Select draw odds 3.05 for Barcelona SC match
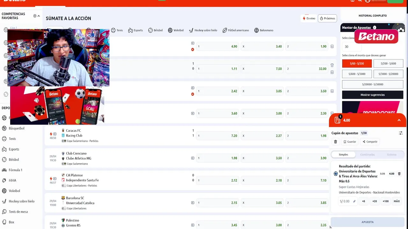 (262, 203)
